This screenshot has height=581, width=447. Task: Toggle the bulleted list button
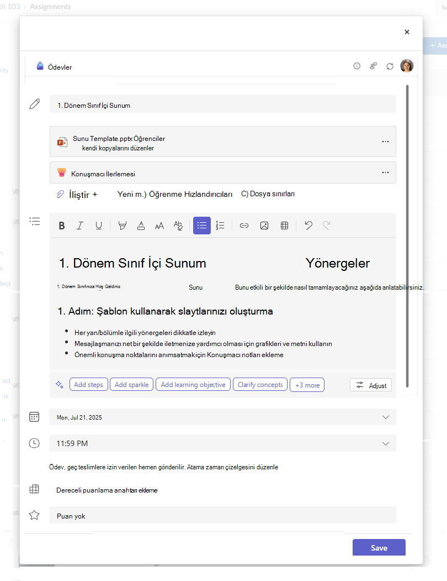201,226
